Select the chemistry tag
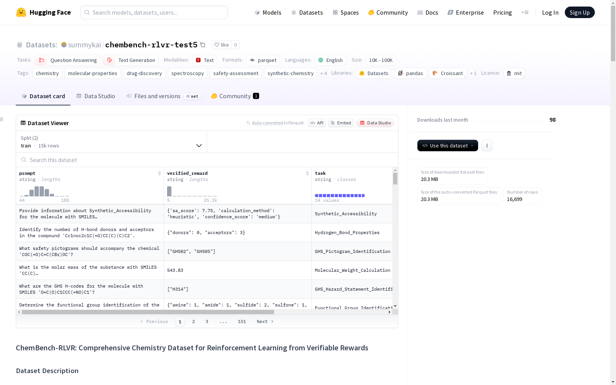This screenshot has width=616, height=385. point(47,73)
